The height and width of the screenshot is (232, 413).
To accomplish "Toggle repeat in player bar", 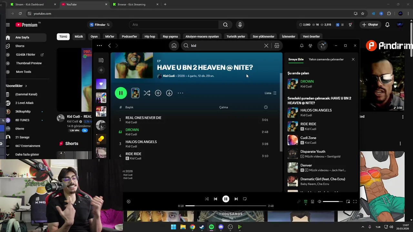I will tap(245, 199).
